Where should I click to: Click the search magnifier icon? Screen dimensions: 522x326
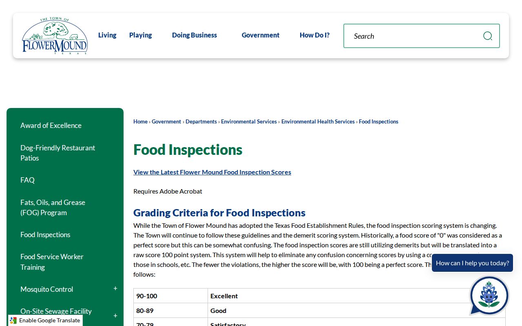coord(487,36)
